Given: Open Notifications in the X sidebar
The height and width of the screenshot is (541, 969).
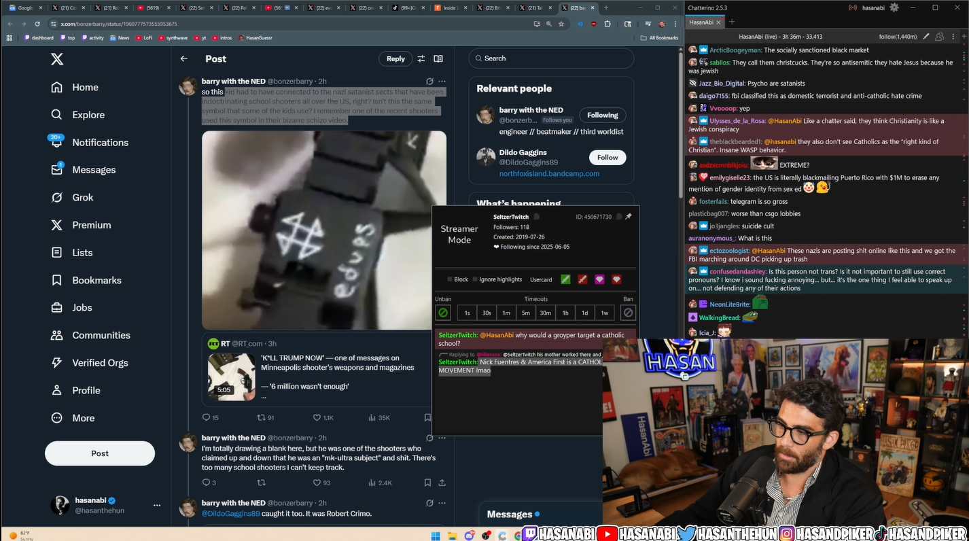Looking at the screenshot, I should point(89,142).
